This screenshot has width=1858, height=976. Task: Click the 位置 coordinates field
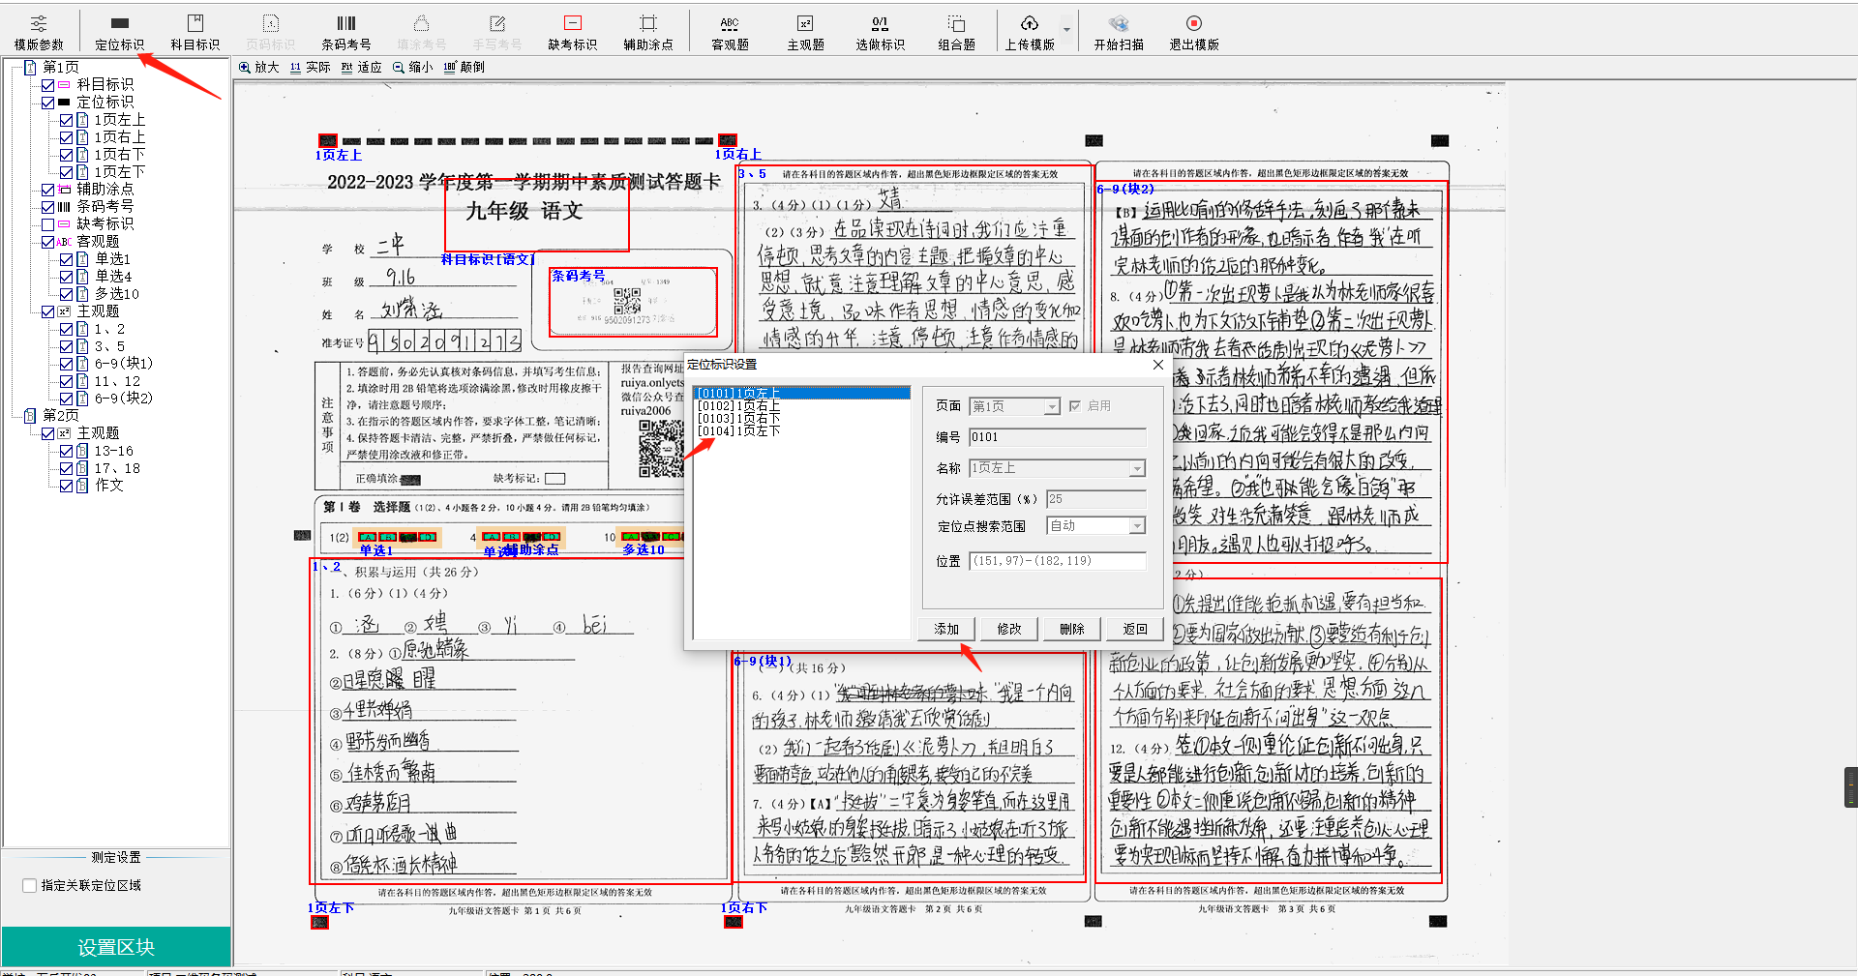pos(1058,561)
